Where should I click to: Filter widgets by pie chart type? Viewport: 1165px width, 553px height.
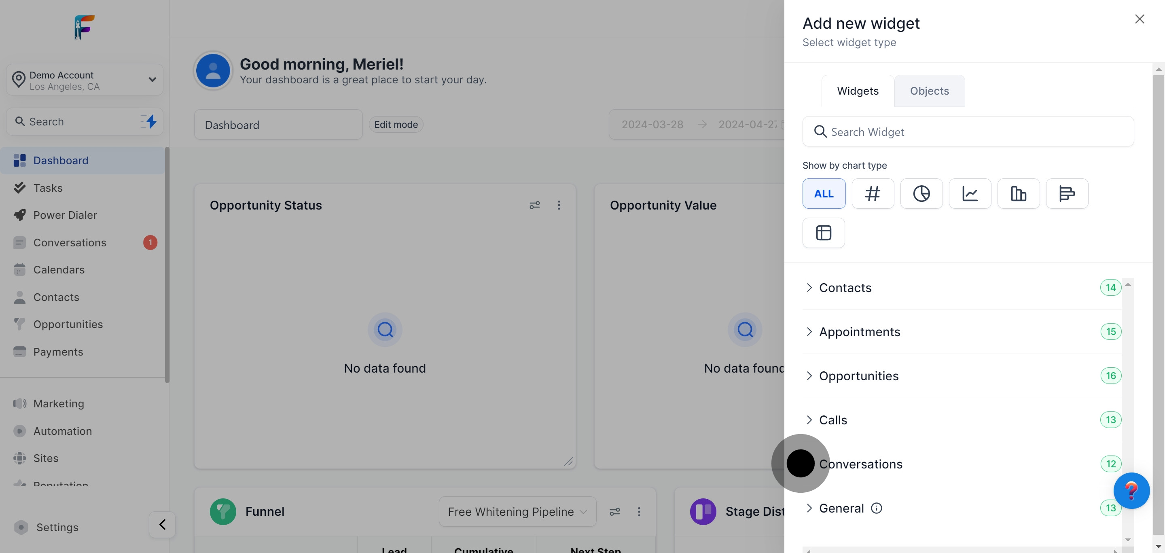[921, 193]
